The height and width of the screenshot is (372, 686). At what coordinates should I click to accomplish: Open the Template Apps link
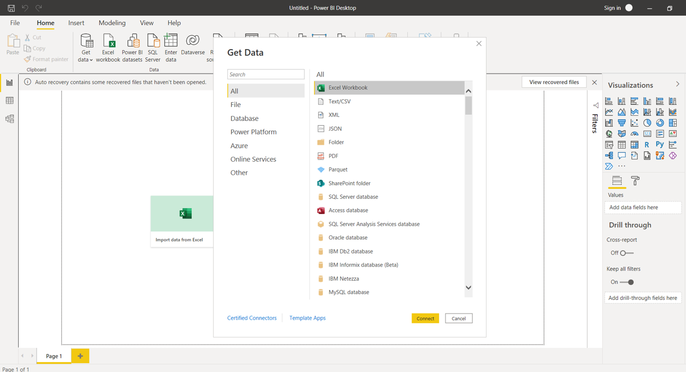point(307,318)
